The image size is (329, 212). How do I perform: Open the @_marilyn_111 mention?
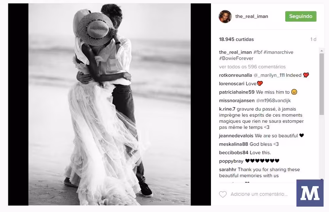pos(269,75)
